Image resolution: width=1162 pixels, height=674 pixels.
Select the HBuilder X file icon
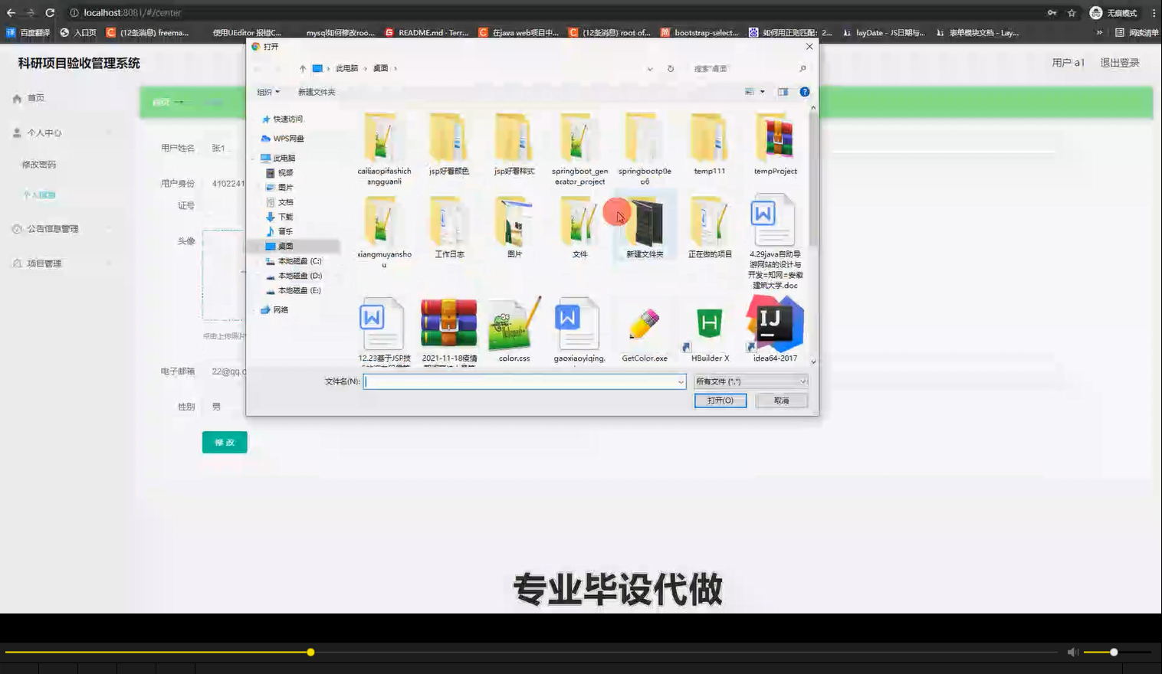point(708,323)
